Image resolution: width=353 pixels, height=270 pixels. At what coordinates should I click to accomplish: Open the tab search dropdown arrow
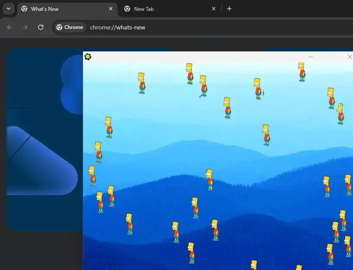click(9, 9)
